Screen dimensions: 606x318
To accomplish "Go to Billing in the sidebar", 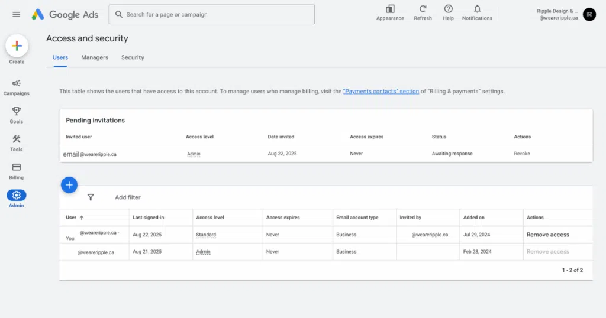I will tap(17, 167).
